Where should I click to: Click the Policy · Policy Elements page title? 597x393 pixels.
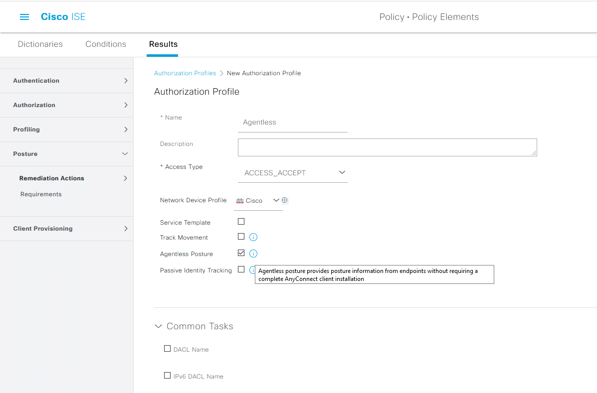pyautogui.click(x=429, y=17)
